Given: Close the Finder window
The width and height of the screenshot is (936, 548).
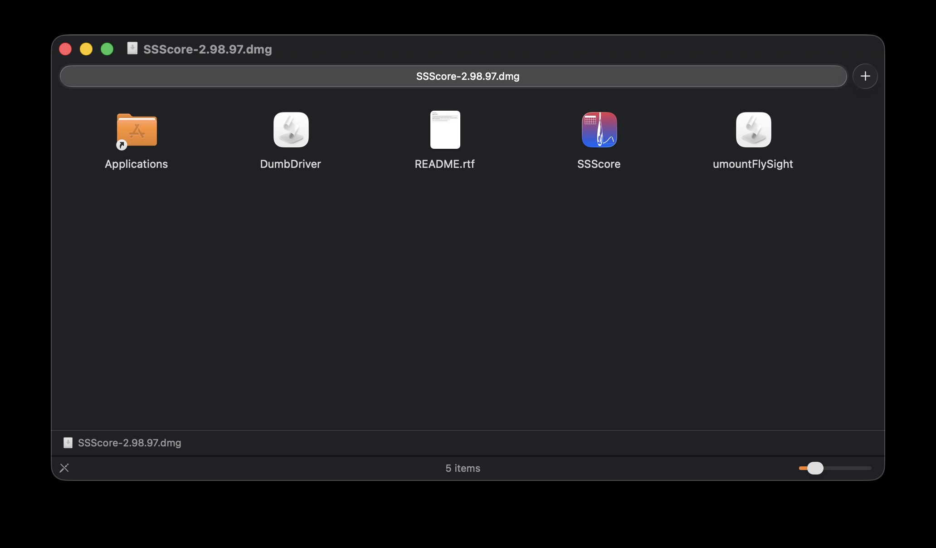Looking at the screenshot, I should click(x=65, y=49).
